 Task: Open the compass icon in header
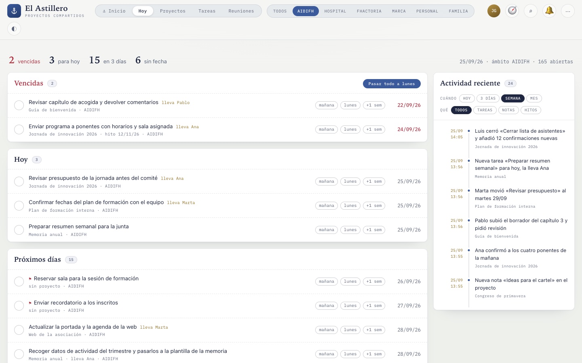(x=512, y=11)
